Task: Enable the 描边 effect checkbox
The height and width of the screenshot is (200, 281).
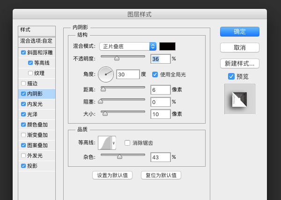Action: point(24,83)
